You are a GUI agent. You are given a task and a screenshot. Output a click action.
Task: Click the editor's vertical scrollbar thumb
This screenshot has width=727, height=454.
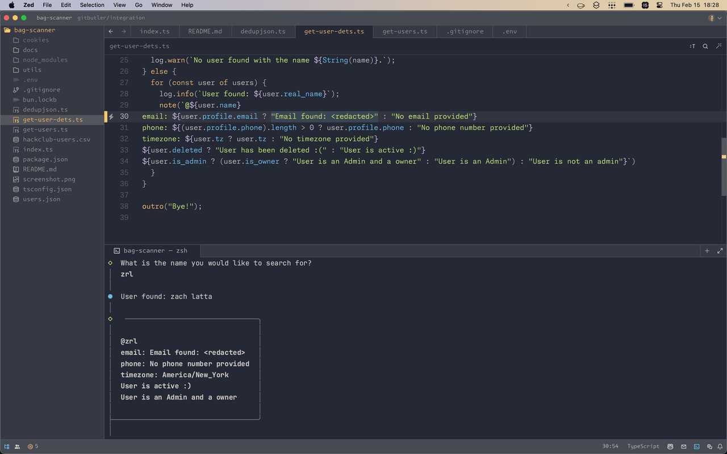(x=724, y=166)
